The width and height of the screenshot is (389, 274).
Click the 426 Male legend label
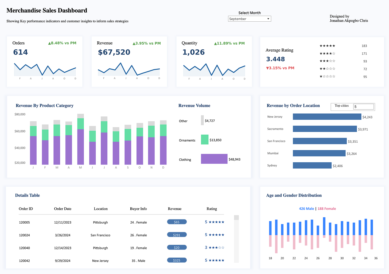click(306, 209)
